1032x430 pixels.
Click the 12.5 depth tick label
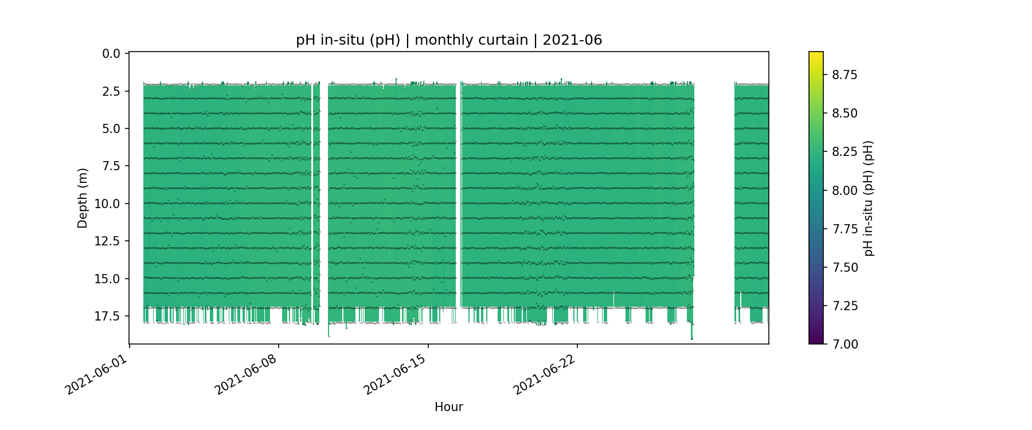coord(108,241)
